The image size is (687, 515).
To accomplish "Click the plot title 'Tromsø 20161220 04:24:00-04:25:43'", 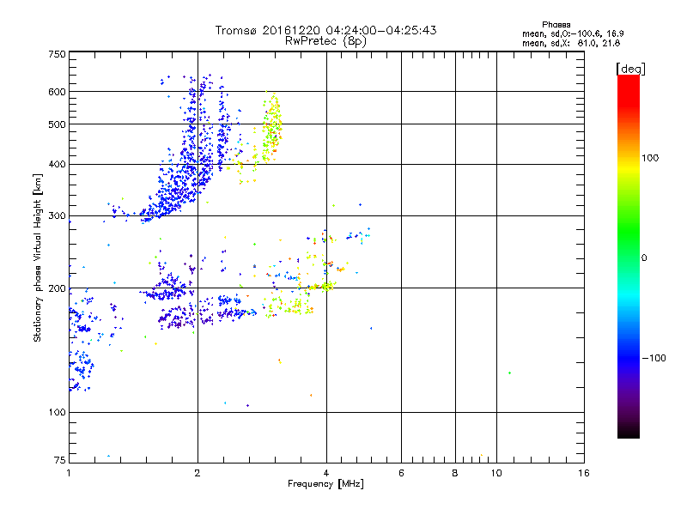I will pyautogui.click(x=325, y=30).
